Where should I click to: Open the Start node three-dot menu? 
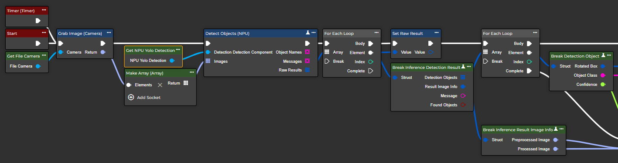click(x=44, y=33)
